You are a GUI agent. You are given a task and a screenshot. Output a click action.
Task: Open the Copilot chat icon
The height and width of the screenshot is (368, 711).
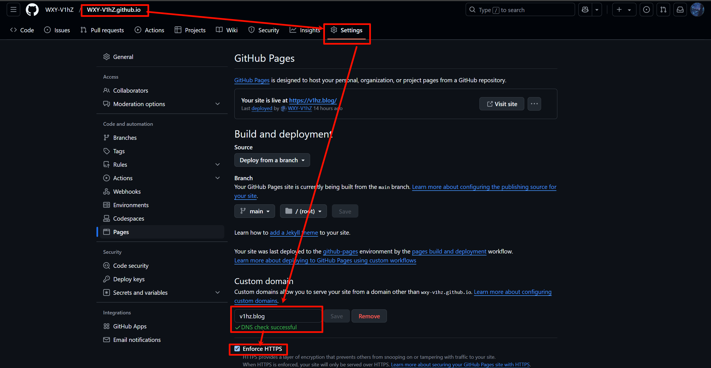[x=585, y=10]
